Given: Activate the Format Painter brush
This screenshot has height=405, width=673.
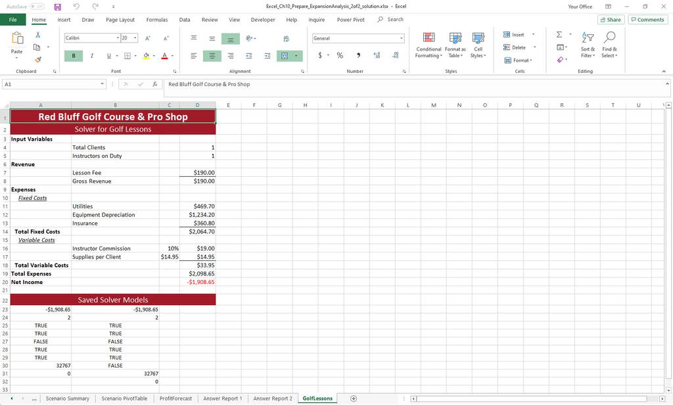Looking at the screenshot, I should (37, 59).
